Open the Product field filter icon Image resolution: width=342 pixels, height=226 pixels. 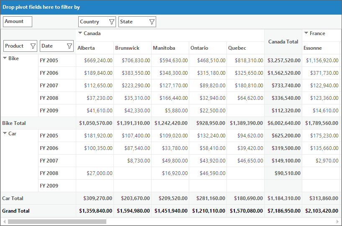point(33,46)
